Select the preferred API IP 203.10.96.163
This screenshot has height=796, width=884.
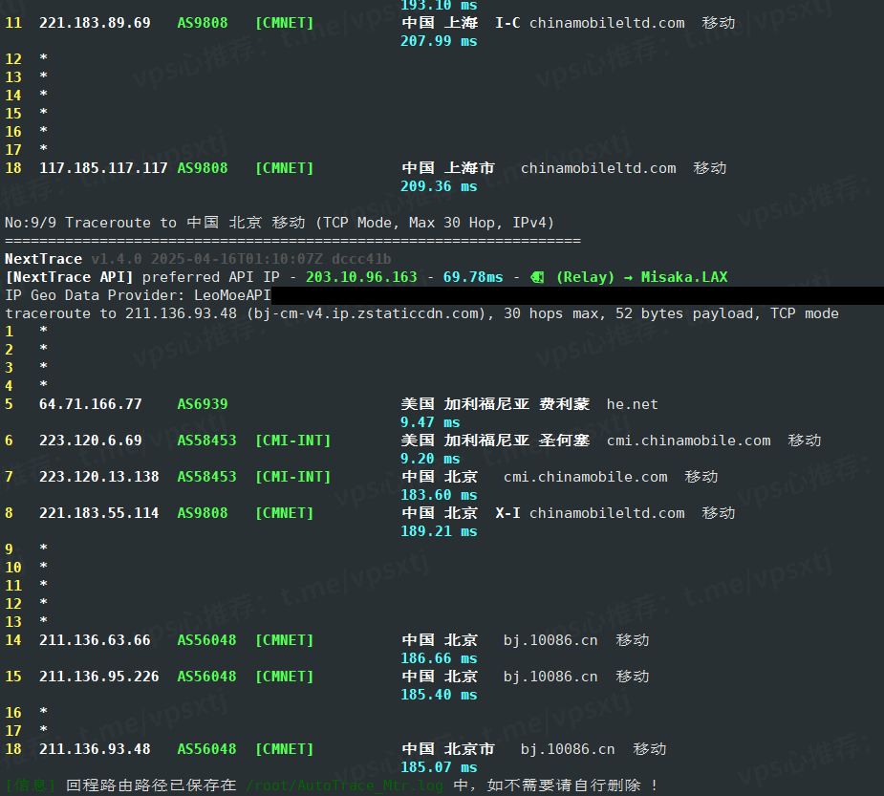pyautogui.click(x=361, y=277)
